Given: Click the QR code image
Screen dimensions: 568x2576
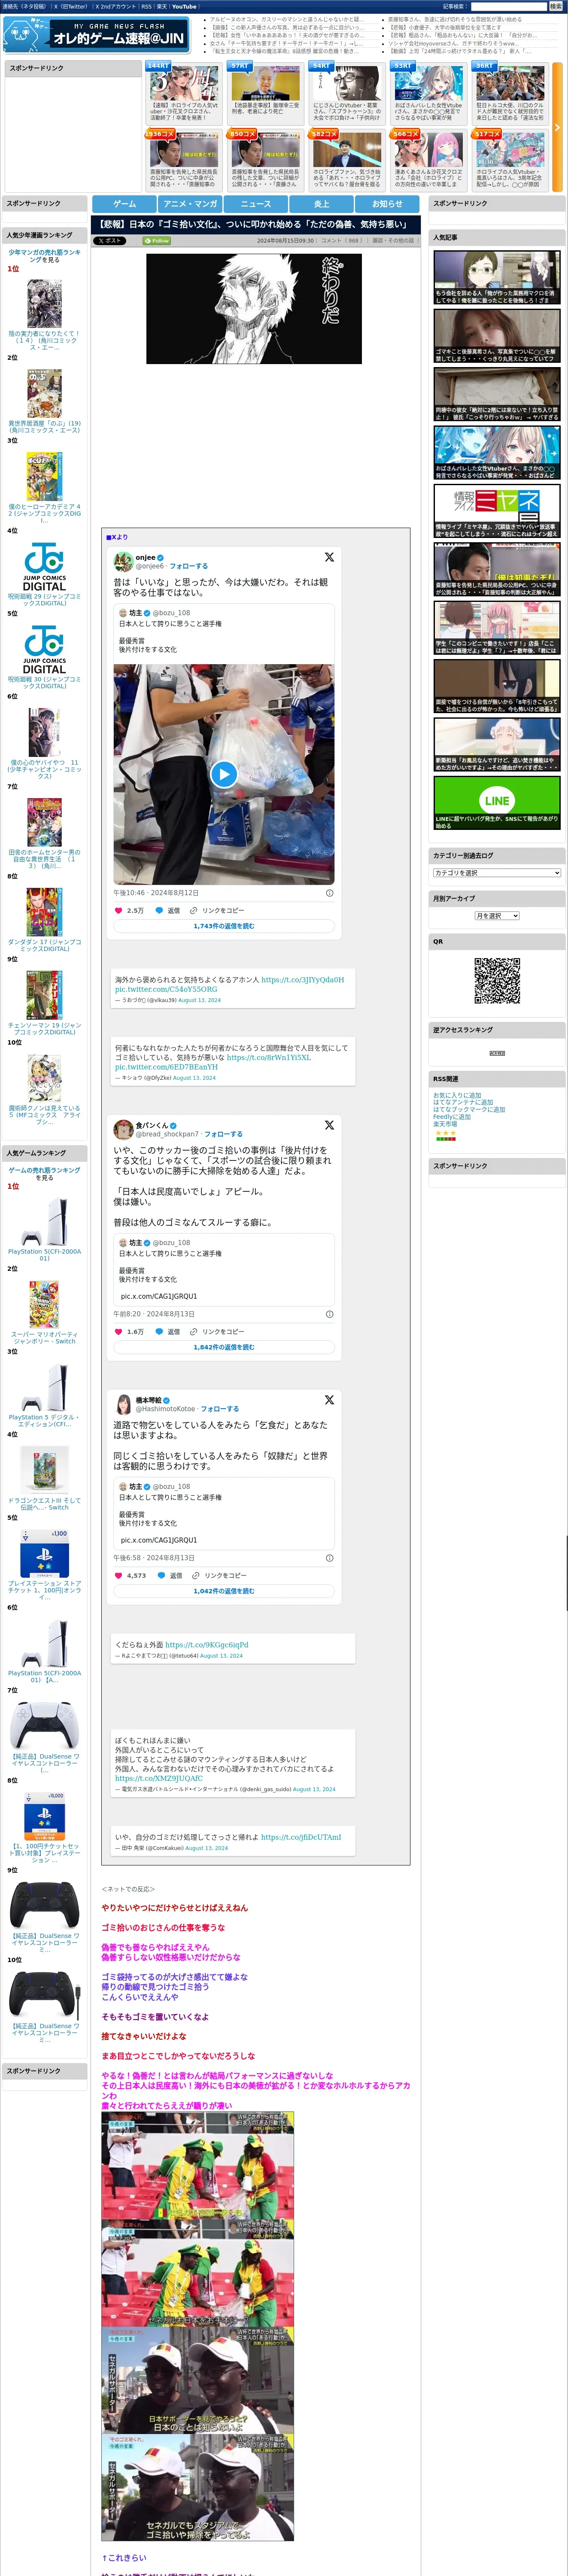Looking at the screenshot, I should tap(497, 980).
